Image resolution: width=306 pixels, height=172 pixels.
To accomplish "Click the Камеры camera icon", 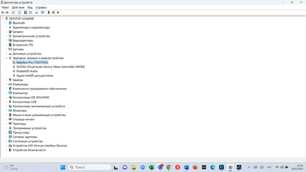I will tap(10, 80).
